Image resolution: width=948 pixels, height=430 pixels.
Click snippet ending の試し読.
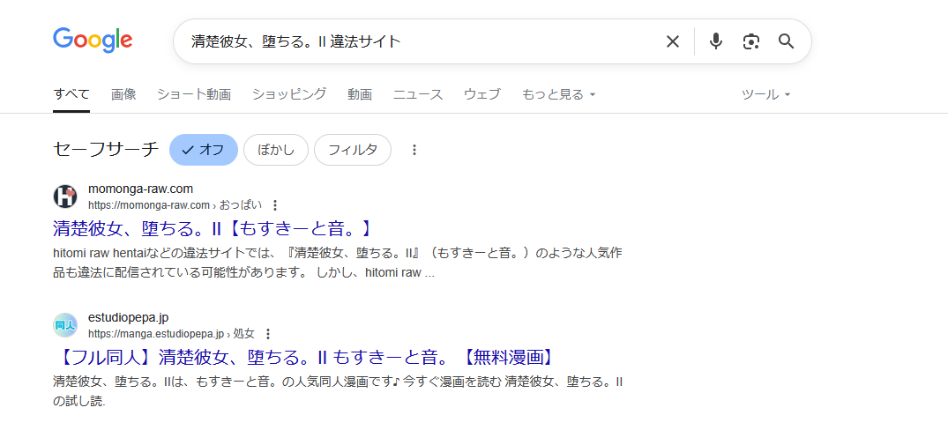coord(338,393)
